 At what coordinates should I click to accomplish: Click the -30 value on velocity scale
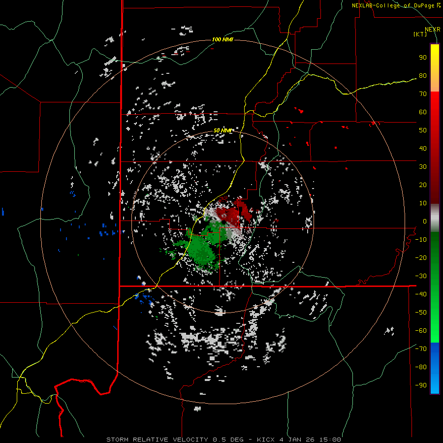click(x=421, y=276)
